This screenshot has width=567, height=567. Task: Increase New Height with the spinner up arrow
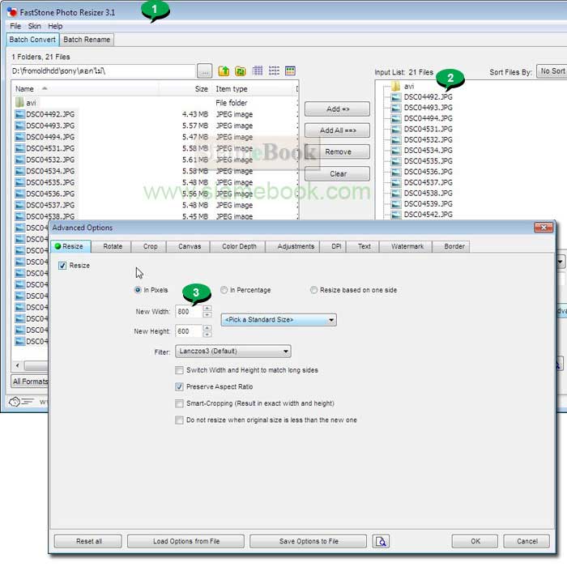coord(207,328)
